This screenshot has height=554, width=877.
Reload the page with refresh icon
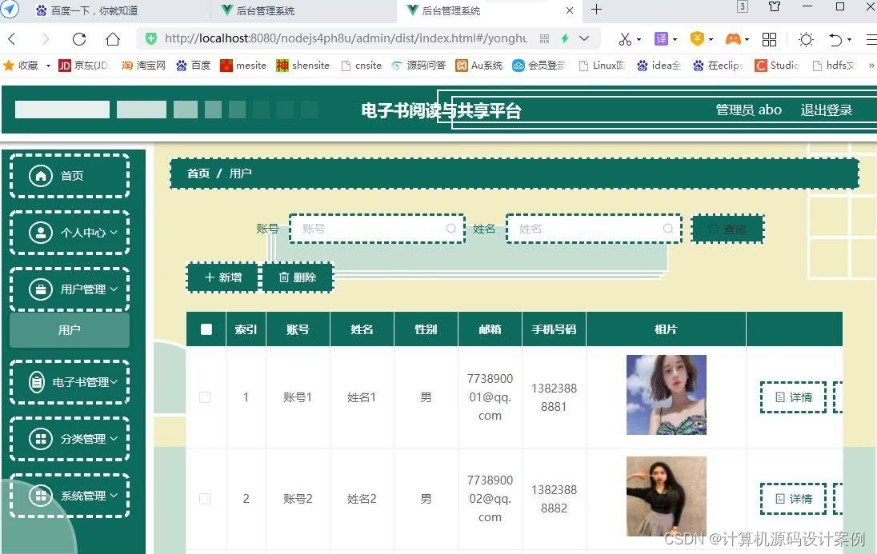pos(79,39)
